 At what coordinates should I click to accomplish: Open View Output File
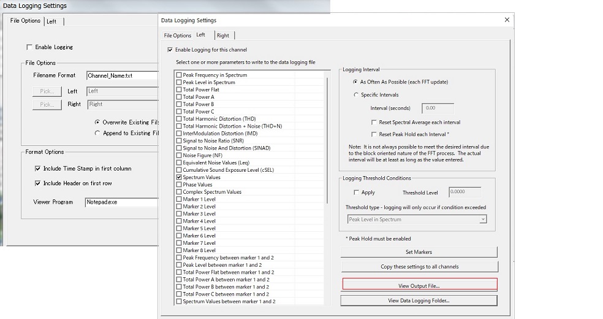tap(420, 285)
